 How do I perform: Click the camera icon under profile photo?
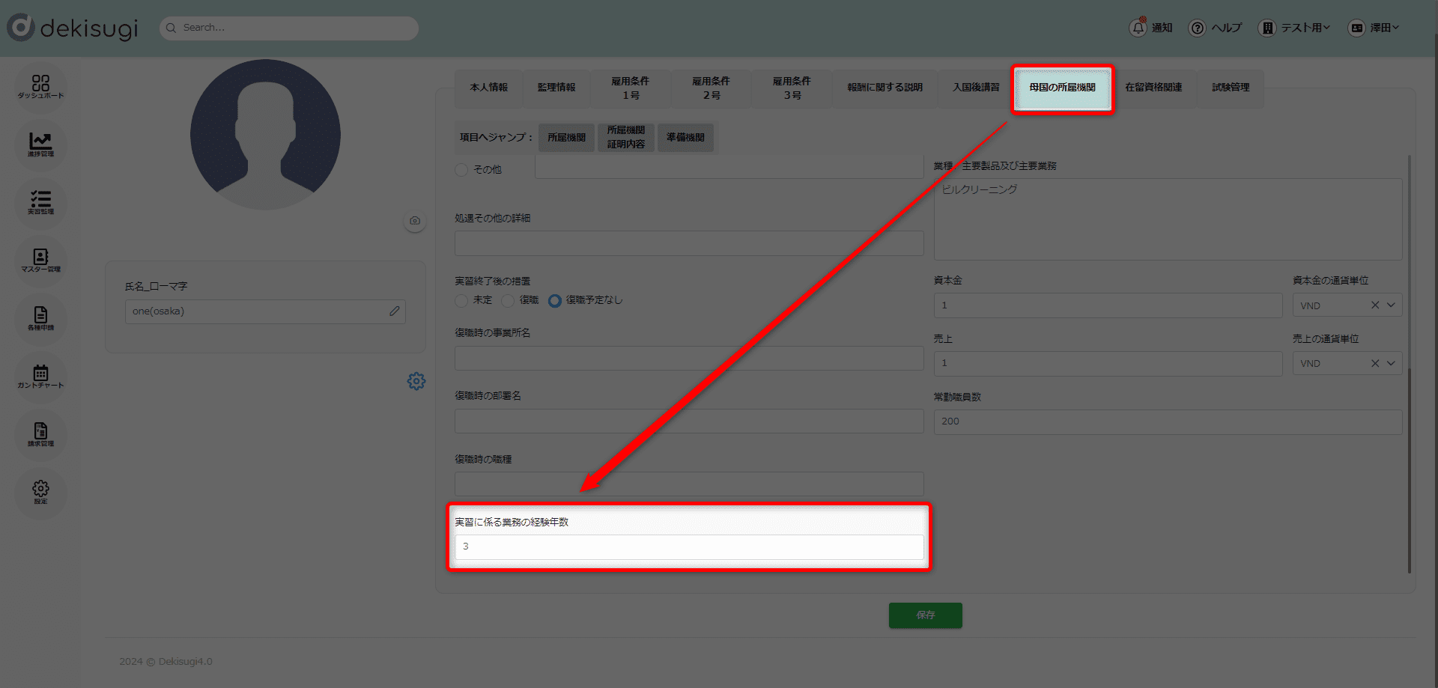(415, 221)
